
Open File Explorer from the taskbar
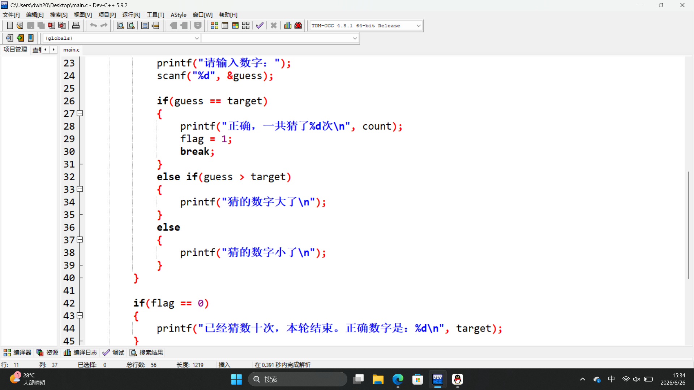(378, 379)
